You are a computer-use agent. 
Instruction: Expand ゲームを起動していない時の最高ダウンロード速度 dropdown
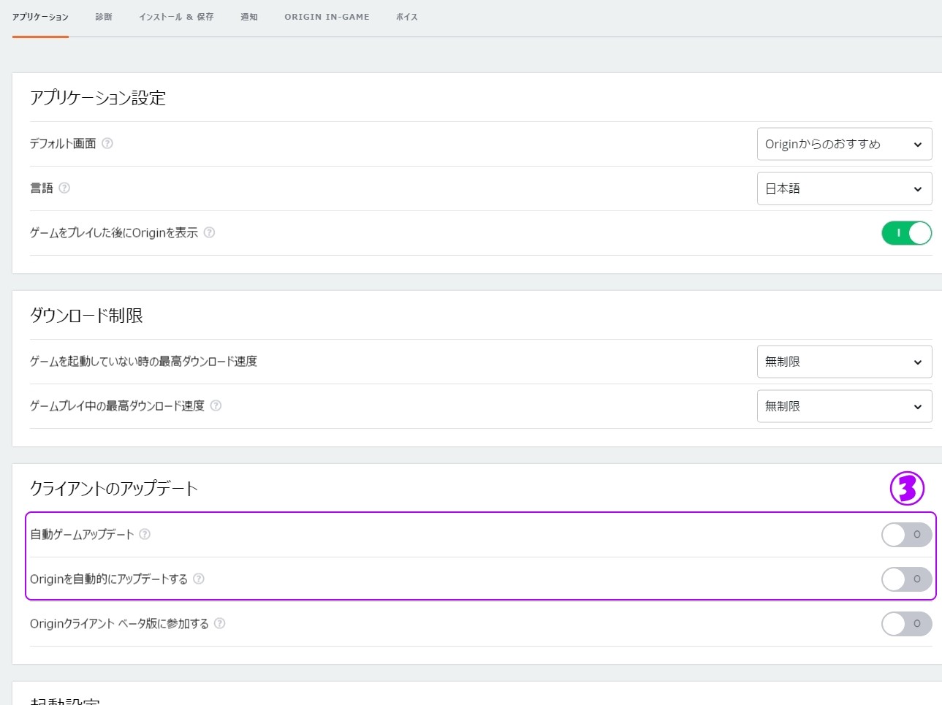tap(844, 362)
